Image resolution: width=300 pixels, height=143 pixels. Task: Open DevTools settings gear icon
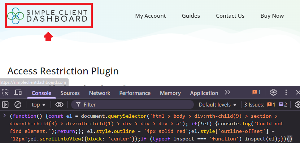coord(273,92)
